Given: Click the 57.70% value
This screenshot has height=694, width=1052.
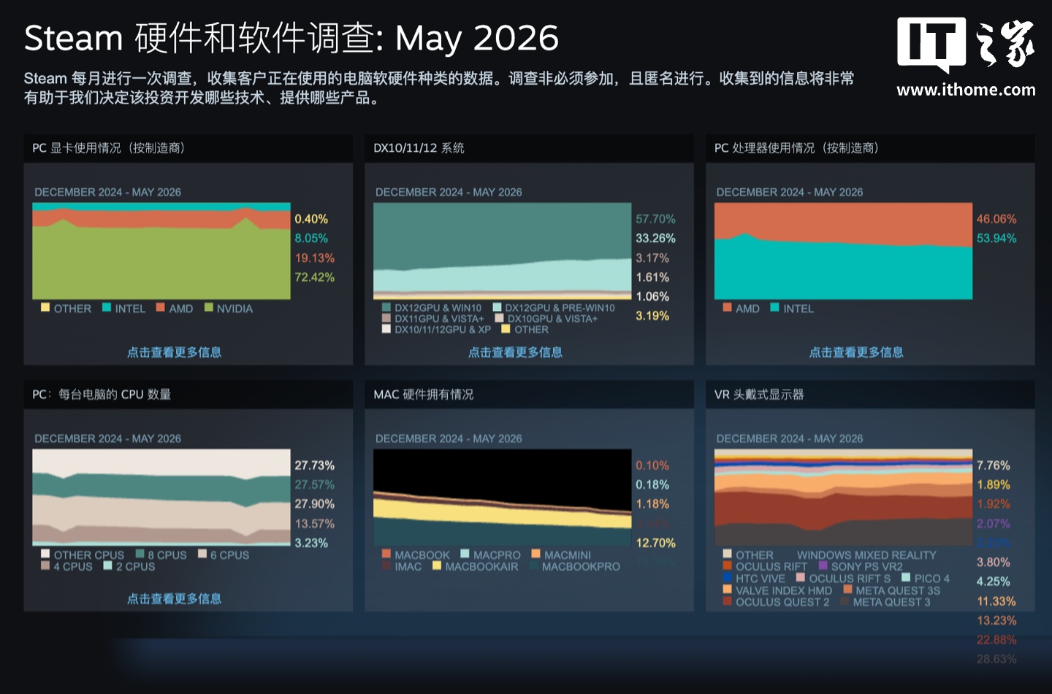Looking at the screenshot, I should point(655,219).
